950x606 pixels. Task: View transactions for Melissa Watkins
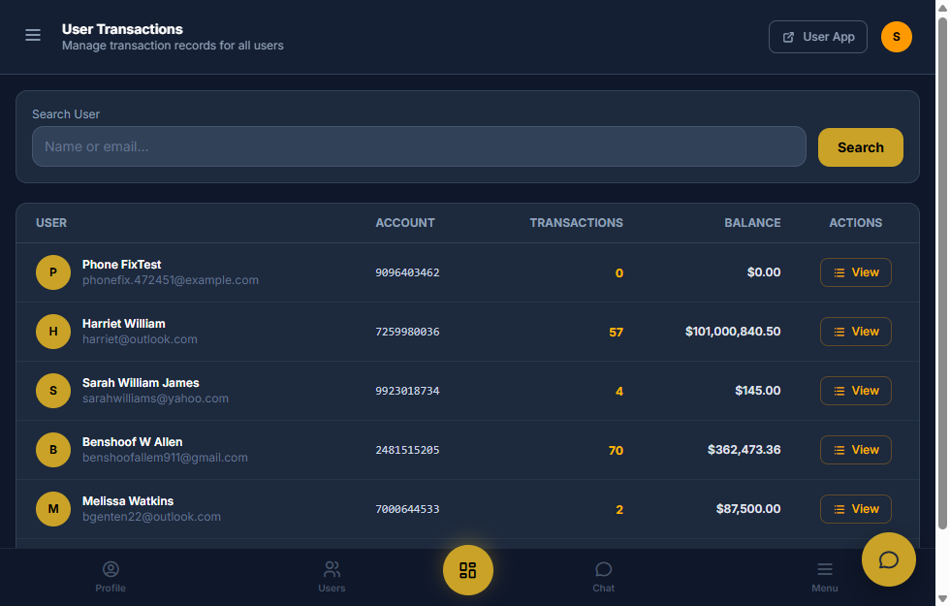pyautogui.click(x=855, y=509)
